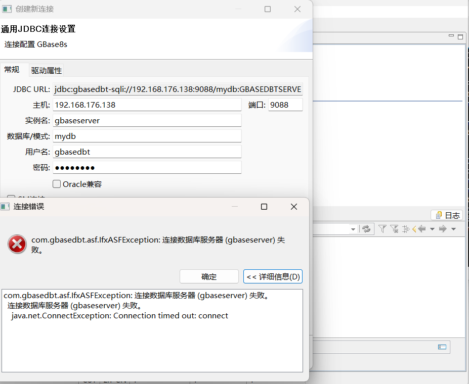Image resolution: width=469 pixels, height=384 pixels.
Task: Toggle the Oracle兼容 checkbox
Action: pyautogui.click(x=57, y=184)
